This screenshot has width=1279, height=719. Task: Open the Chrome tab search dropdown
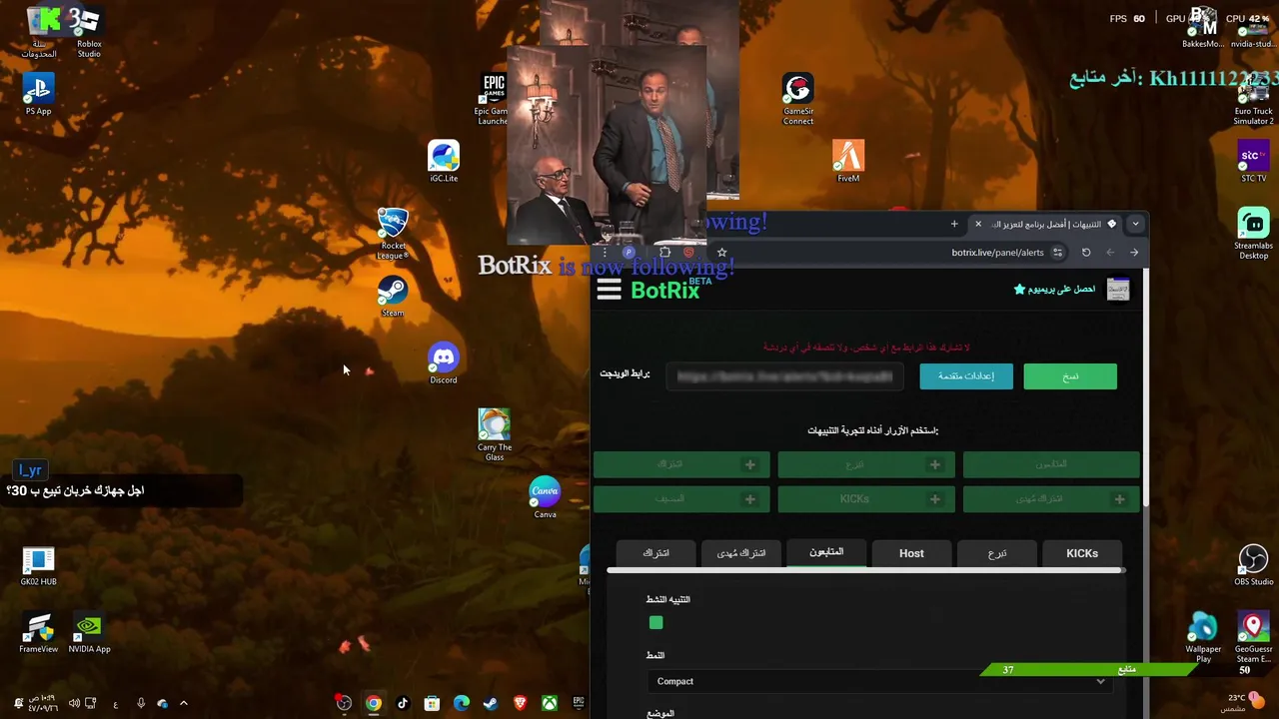[x=1135, y=224]
